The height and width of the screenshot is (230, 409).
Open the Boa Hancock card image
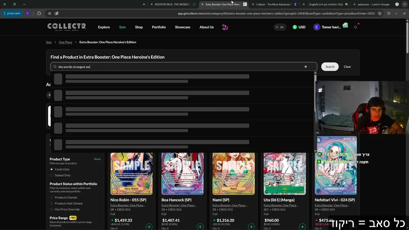coord(182,173)
